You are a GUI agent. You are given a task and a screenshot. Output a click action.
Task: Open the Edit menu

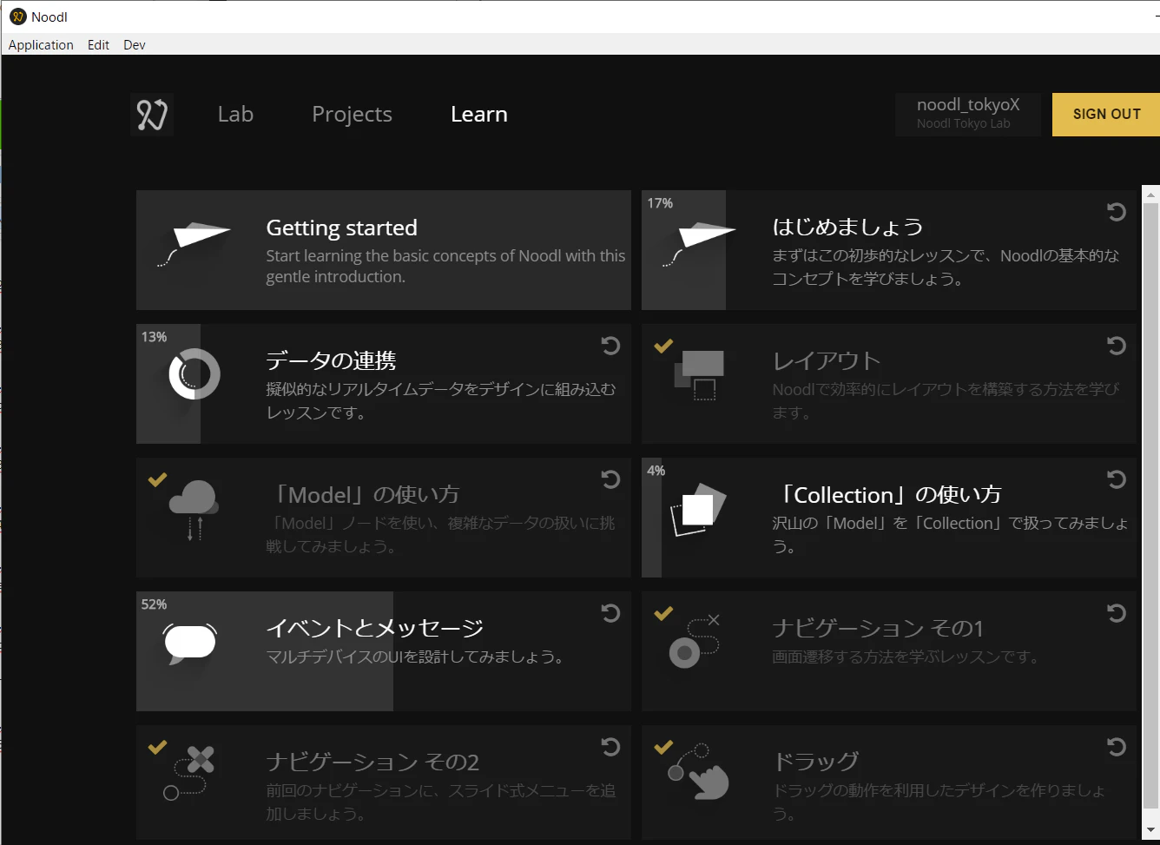coord(98,45)
